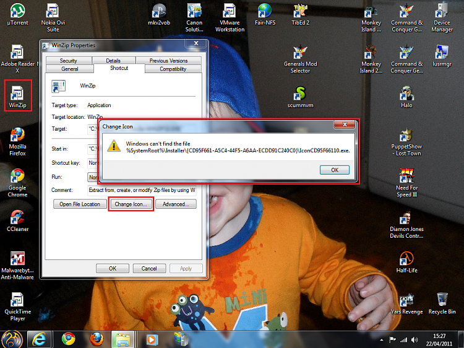Click the Advanced... button

176,204
